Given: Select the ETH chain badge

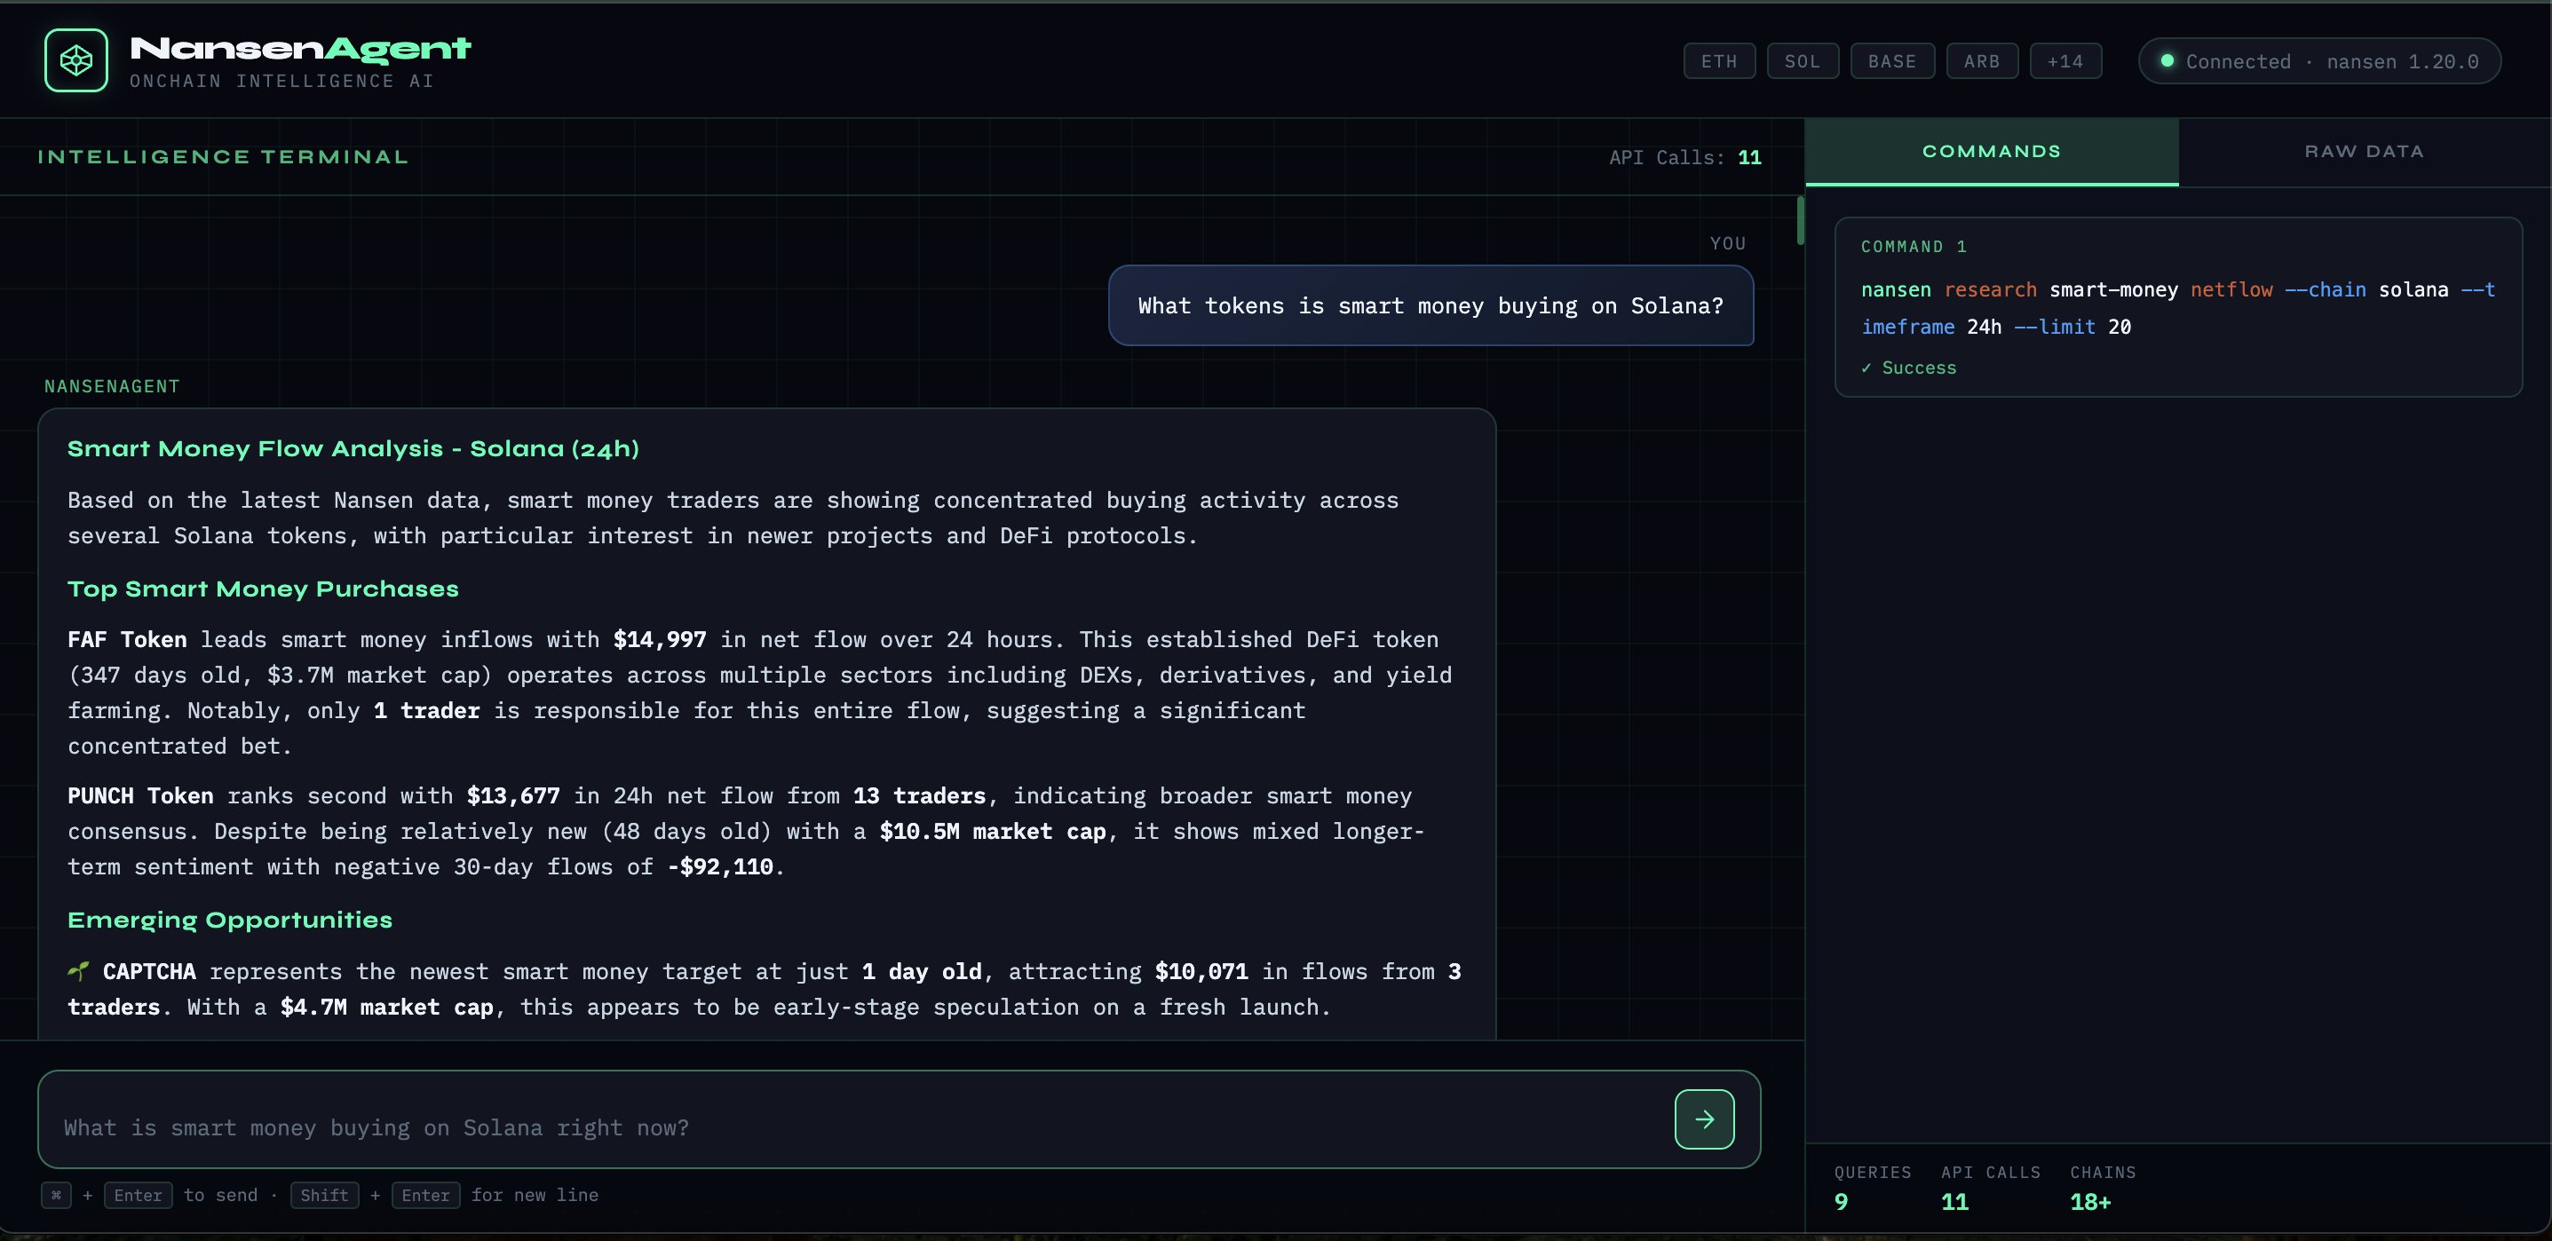Looking at the screenshot, I should click(x=1719, y=60).
